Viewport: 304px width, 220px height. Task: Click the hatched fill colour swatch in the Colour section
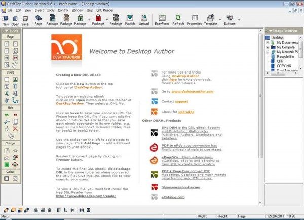pyautogui.click(x=15, y=178)
